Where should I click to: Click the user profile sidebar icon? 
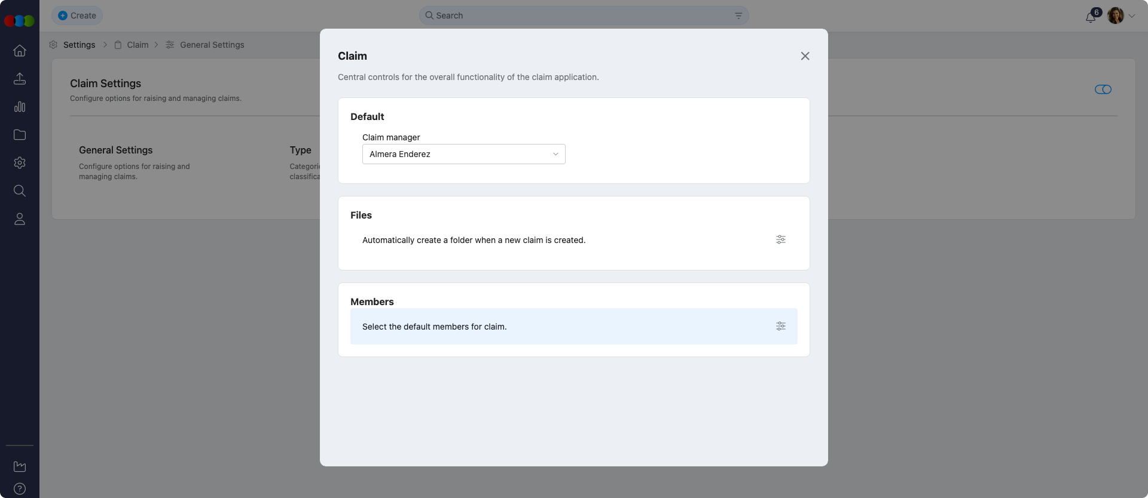pos(20,219)
